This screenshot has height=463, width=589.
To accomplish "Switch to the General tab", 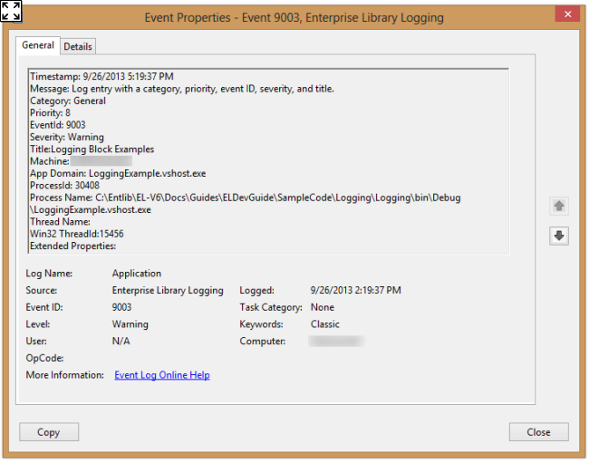I will [x=38, y=45].
